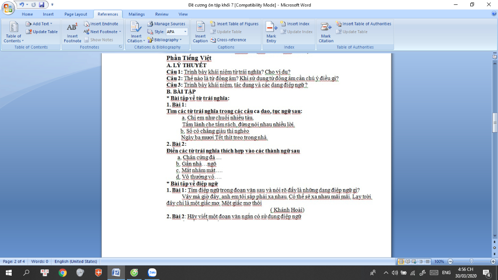
Task: Click the text ( Khánh Hoài)
Action: (x=287, y=210)
